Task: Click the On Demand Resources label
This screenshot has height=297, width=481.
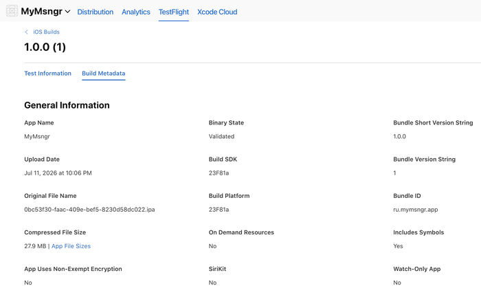Action: click(x=241, y=232)
